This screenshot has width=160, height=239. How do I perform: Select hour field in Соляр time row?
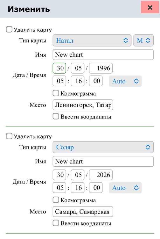click(x=59, y=187)
